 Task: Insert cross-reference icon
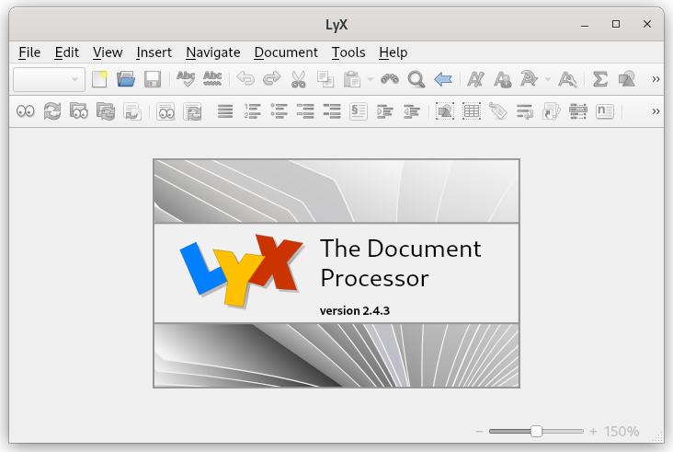[524, 111]
